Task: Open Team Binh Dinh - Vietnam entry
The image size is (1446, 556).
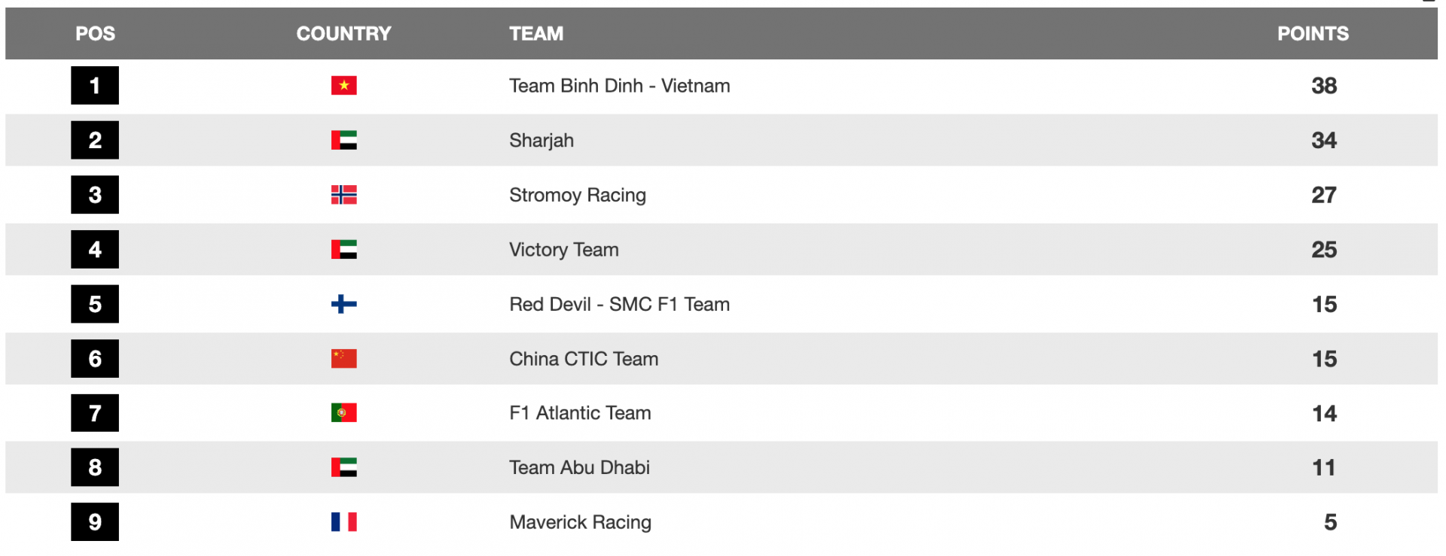Action: click(619, 86)
